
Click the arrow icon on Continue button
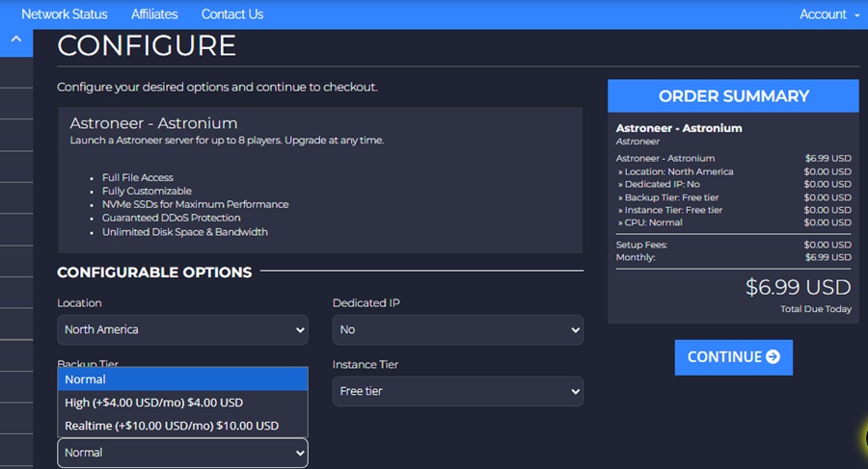[x=773, y=357]
